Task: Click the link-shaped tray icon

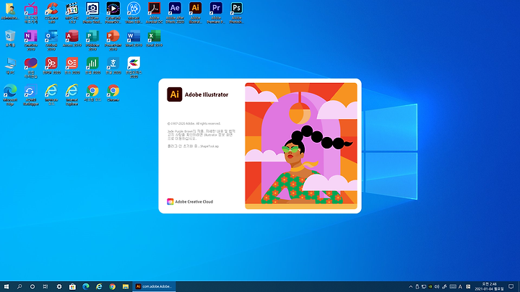Action: pyautogui.click(x=444, y=287)
